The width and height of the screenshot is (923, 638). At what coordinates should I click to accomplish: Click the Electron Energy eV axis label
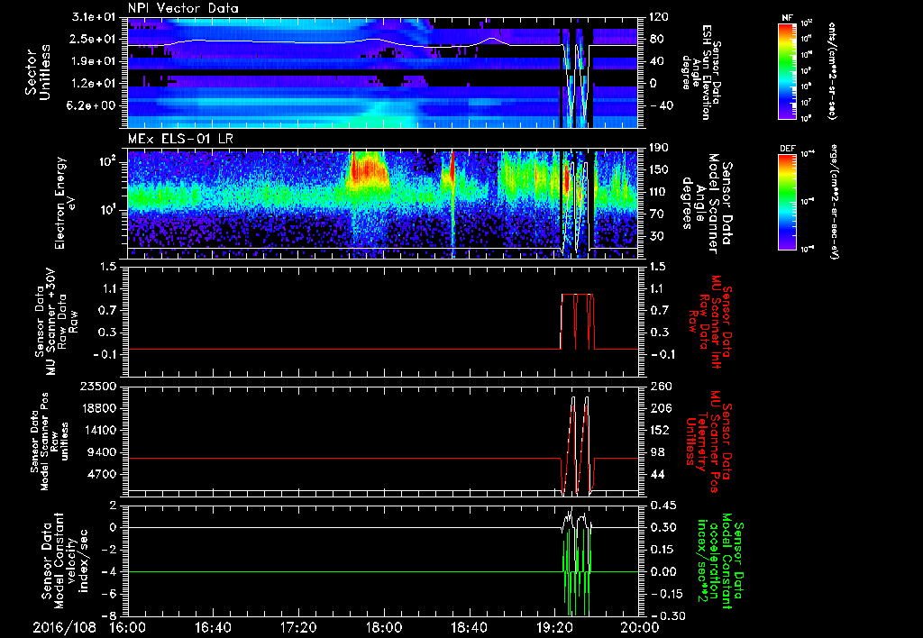tap(65, 203)
